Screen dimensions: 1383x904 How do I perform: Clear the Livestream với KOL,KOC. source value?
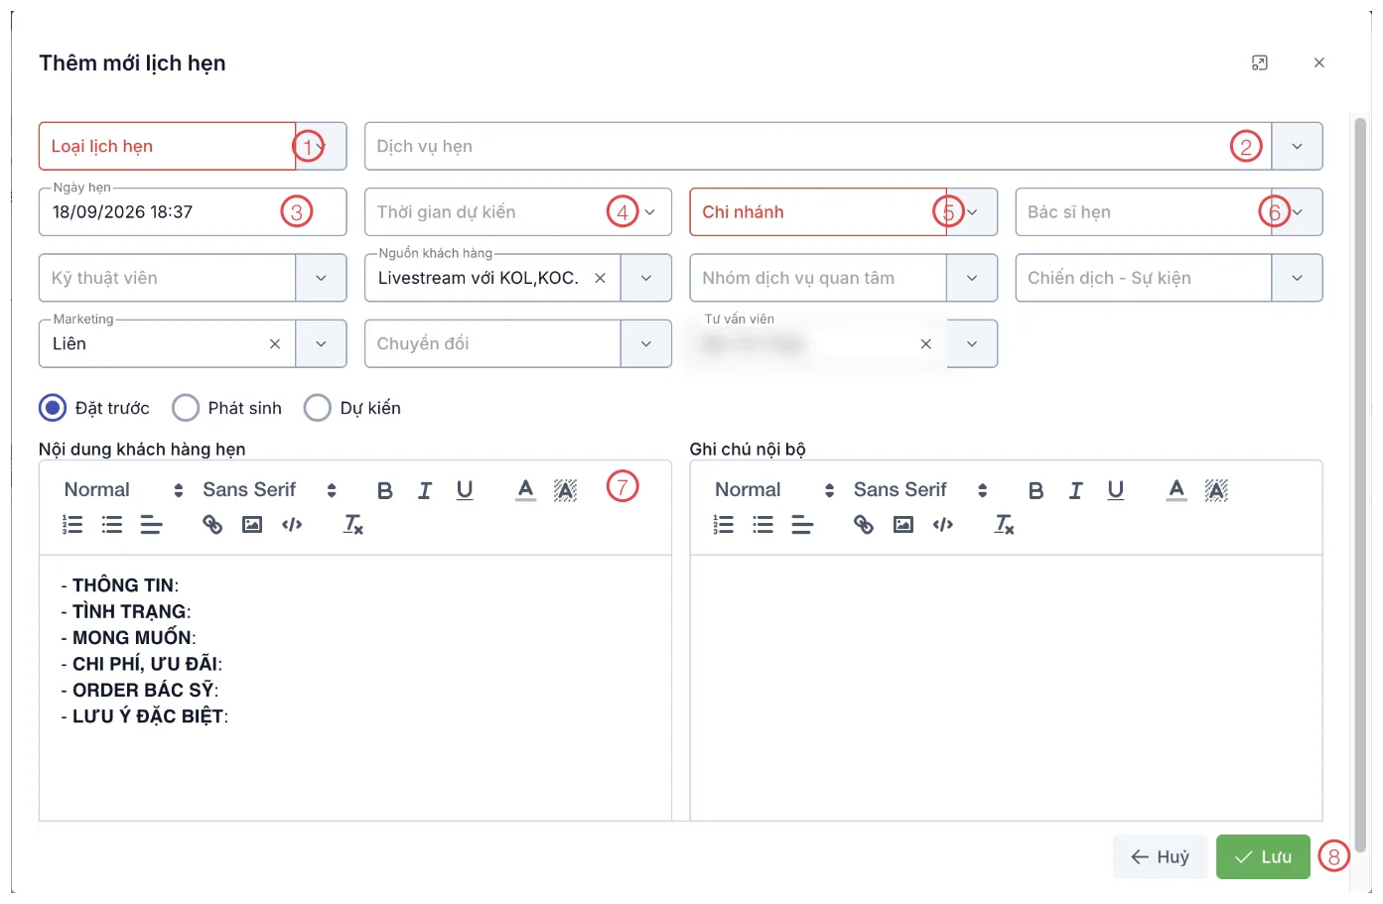click(x=600, y=279)
